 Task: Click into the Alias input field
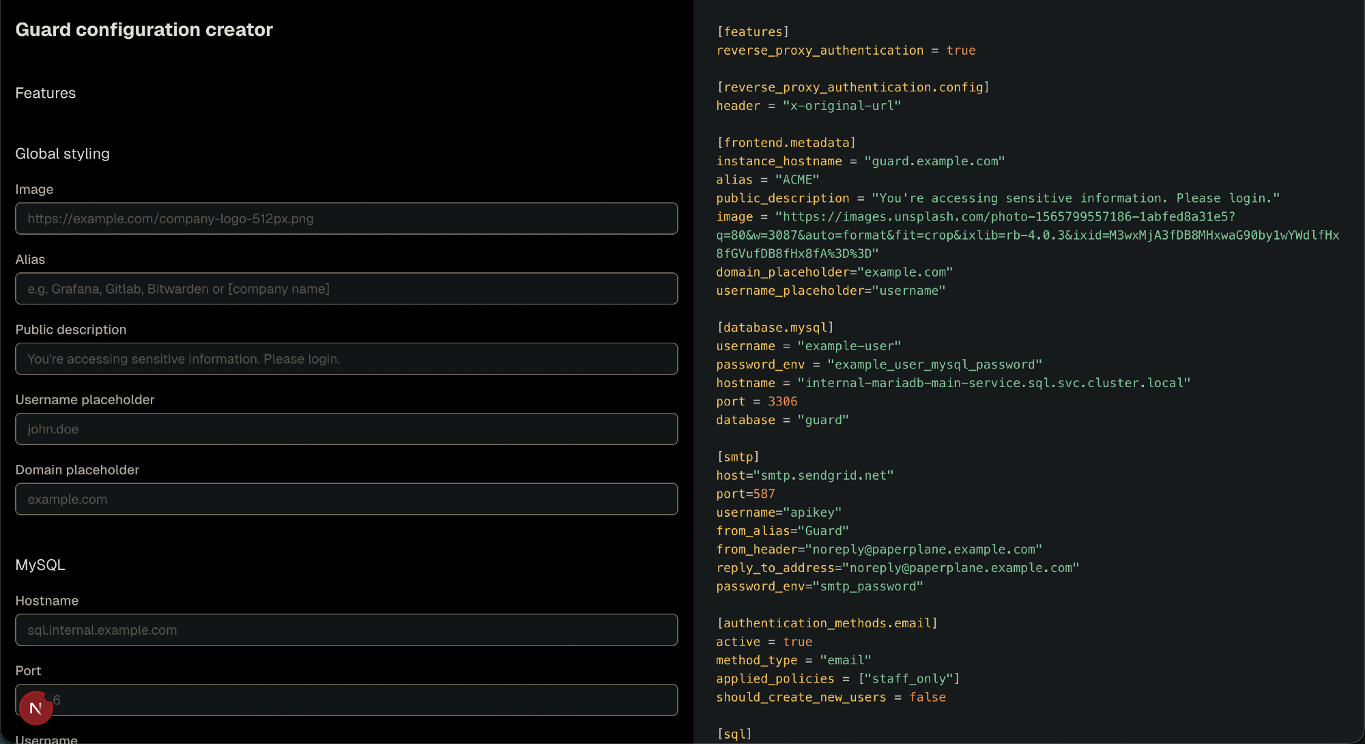346,289
